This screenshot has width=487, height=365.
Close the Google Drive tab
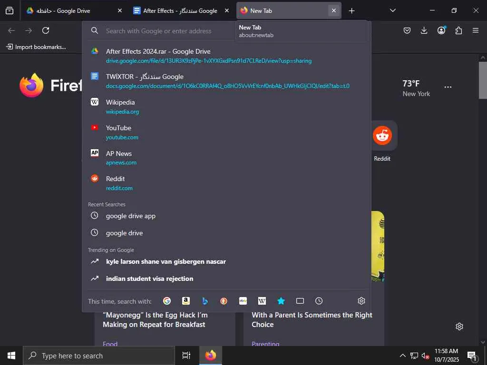120,10
